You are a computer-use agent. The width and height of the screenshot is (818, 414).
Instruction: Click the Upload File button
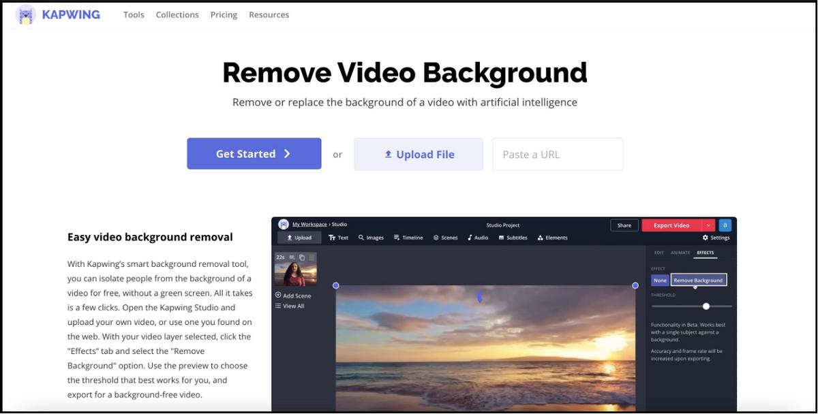[x=419, y=155]
